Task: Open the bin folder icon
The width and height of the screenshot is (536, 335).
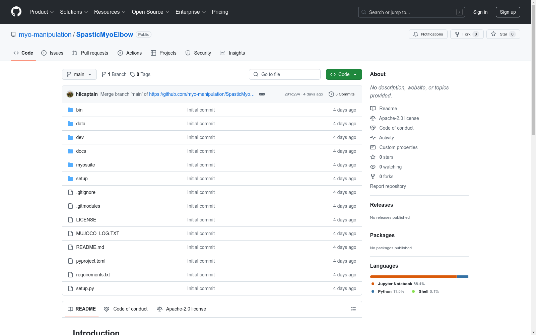Action: [x=70, y=110]
